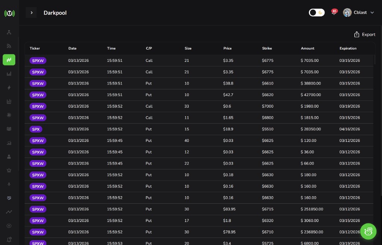Screen dimensions: 382x245
Task: Click the crown icon in sidebar
Action: point(9,170)
